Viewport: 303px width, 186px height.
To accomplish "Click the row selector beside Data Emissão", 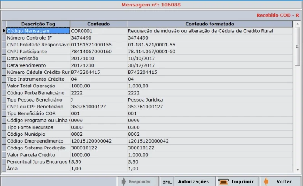I will pyautogui.click(x=4, y=59).
